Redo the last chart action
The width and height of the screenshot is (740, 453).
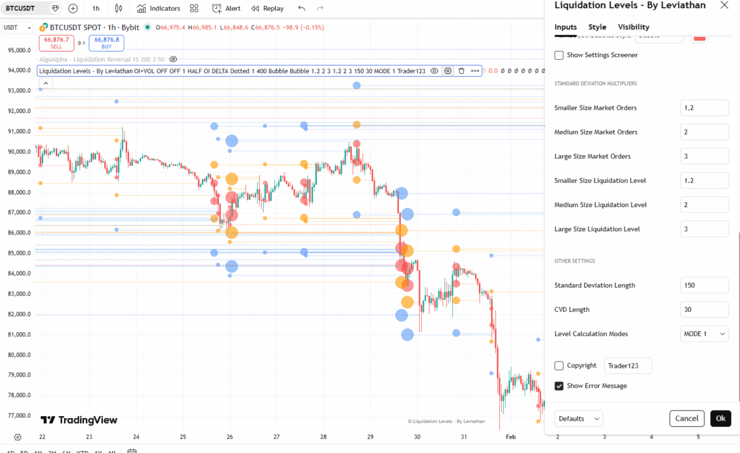[x=320, y=8]
